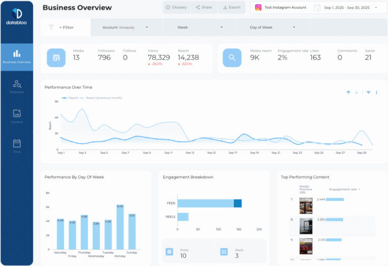Image resolution: width=388 pixels, height=266 pixels.
Task: Click the Instagram logo icon
Action: (258, 8)
